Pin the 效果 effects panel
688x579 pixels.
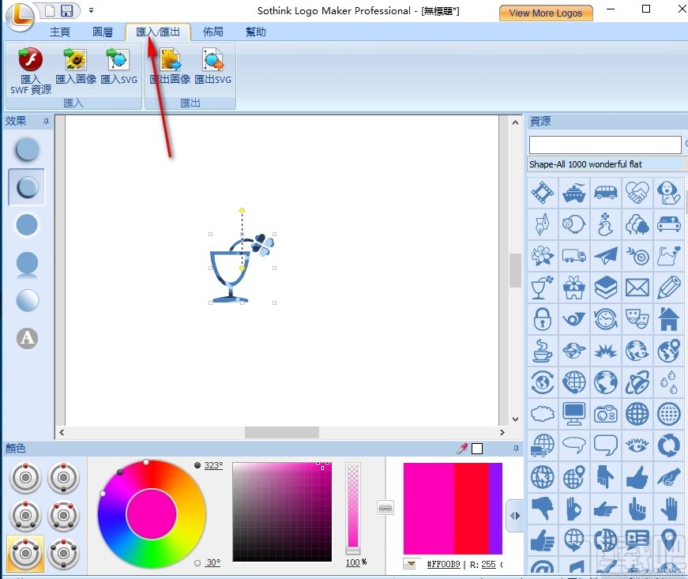pyautogui.click(x=44, y=121)
